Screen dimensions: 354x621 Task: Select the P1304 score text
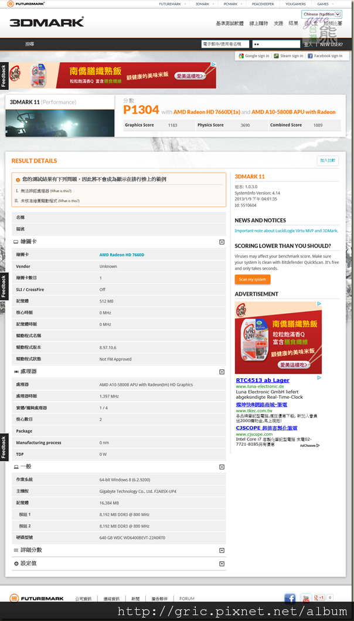coord(141,110)
